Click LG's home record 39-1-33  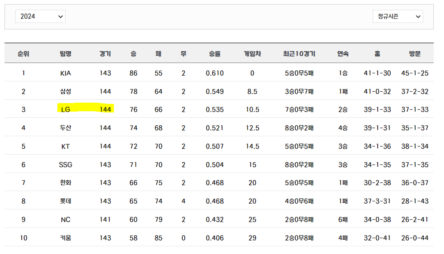(x=377, y=110)
